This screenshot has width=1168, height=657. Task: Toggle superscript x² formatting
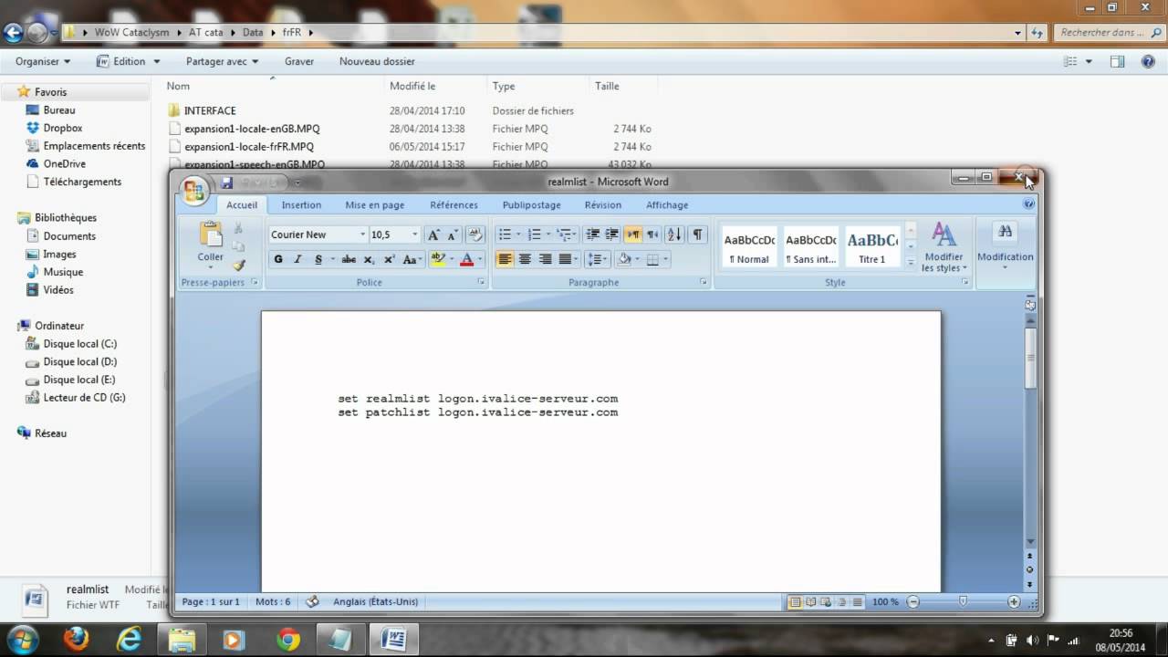[x=389, y=259]
